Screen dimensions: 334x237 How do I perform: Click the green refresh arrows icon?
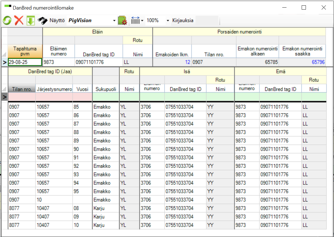click(7, 21)
